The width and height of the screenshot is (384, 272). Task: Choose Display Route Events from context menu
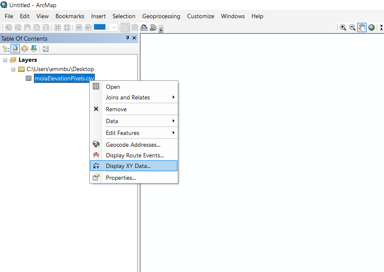pyautogui.click(x=134, y=155)
